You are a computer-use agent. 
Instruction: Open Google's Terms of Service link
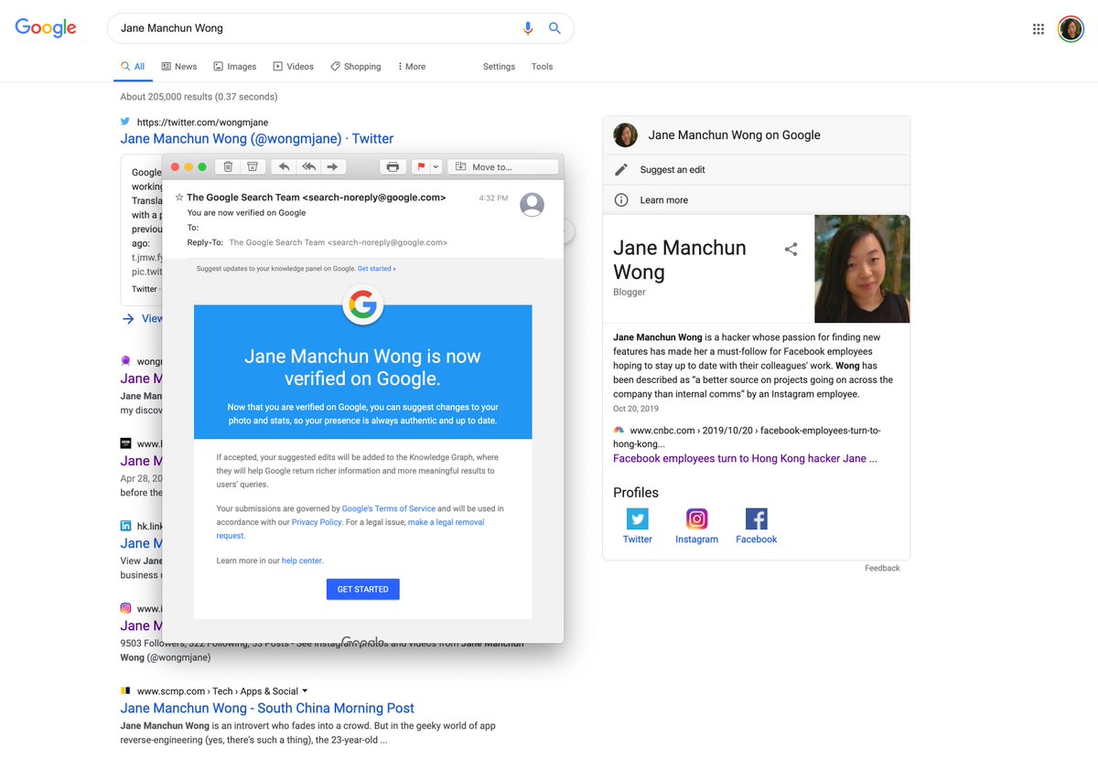click(389, 508)
